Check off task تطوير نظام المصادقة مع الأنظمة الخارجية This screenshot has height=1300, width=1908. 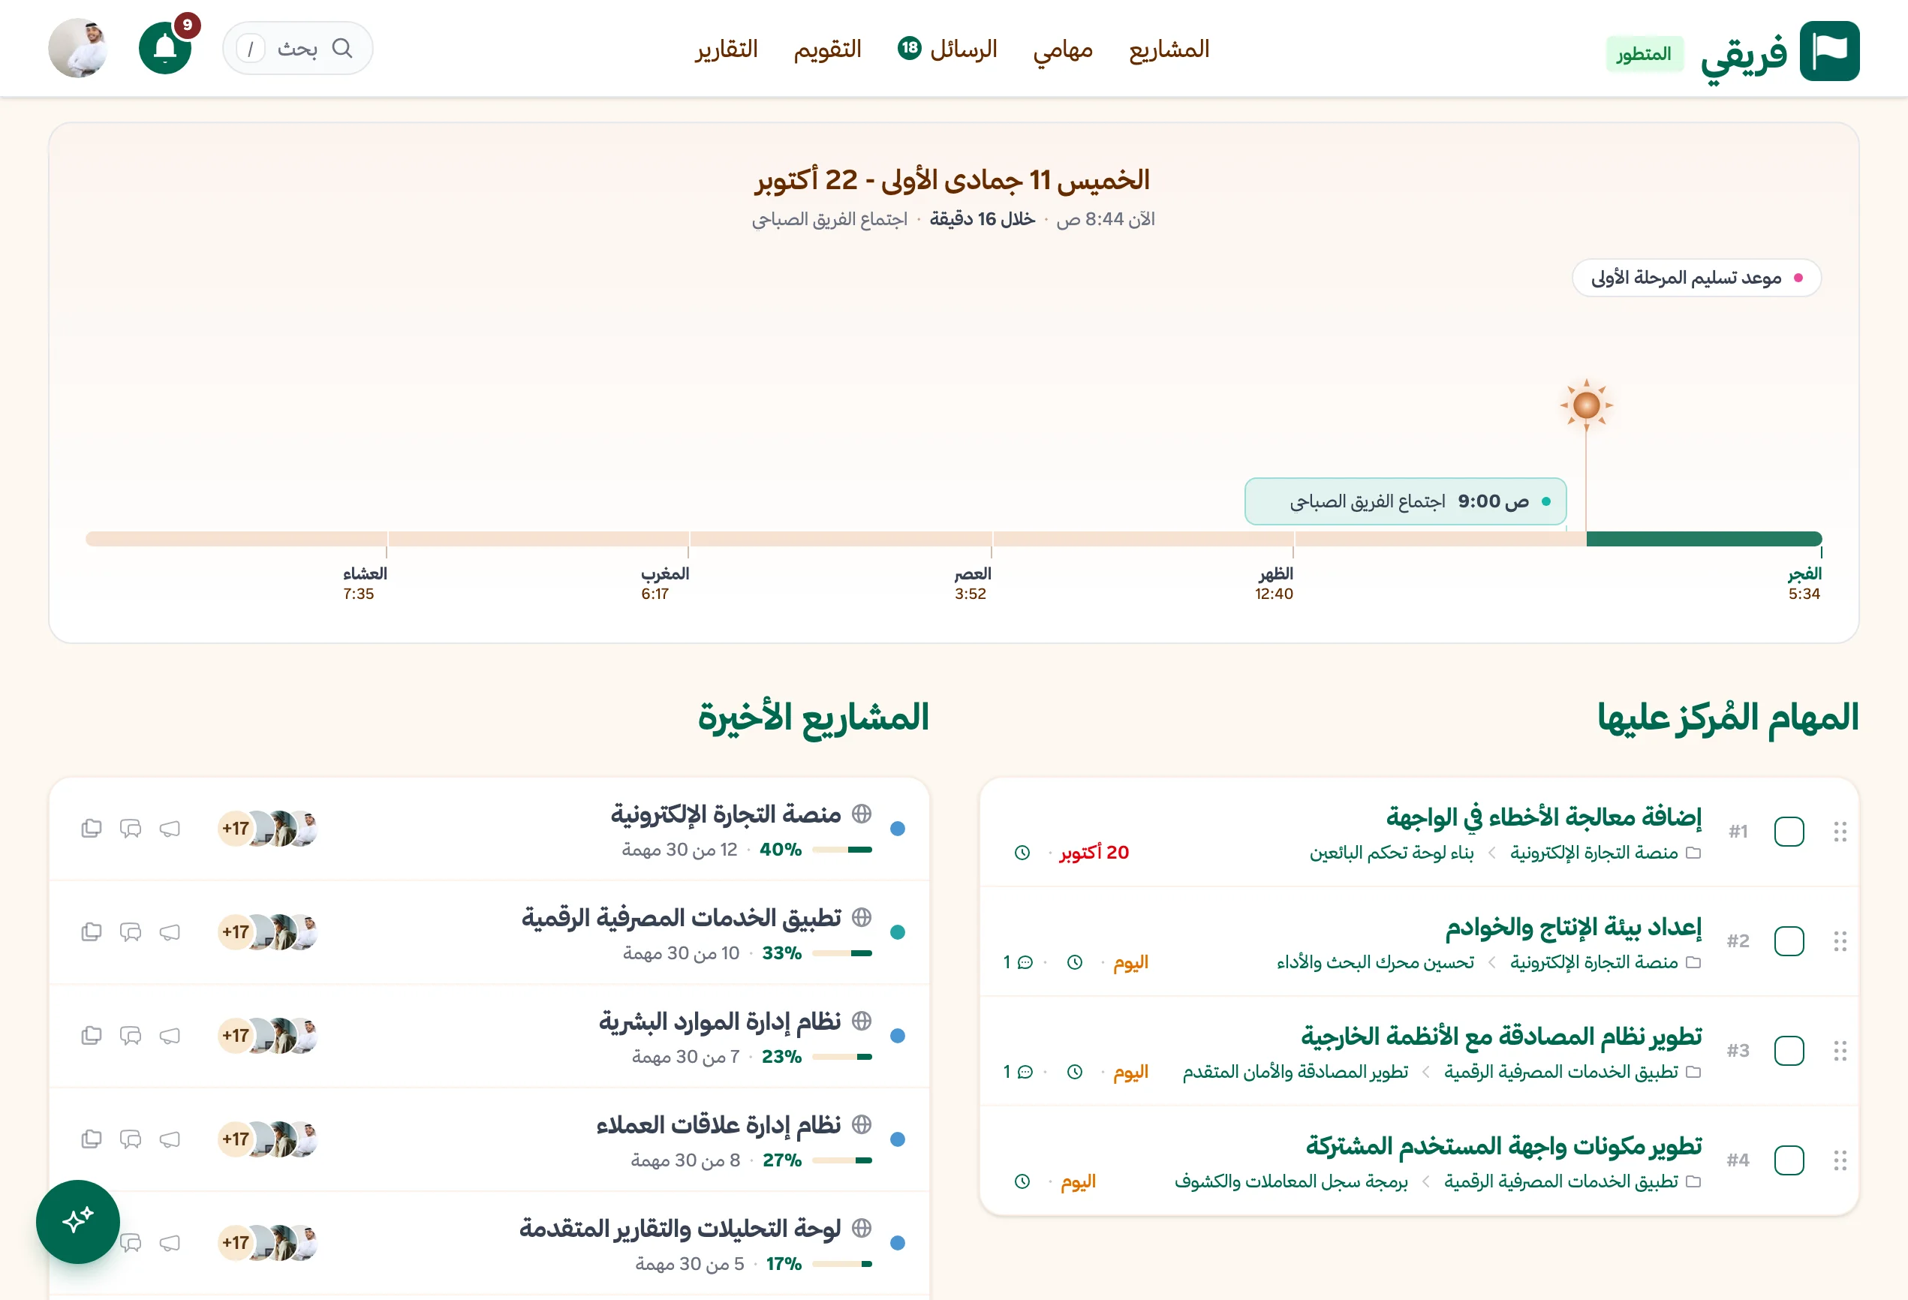pyautogui.click(x=1789, y=1051)
